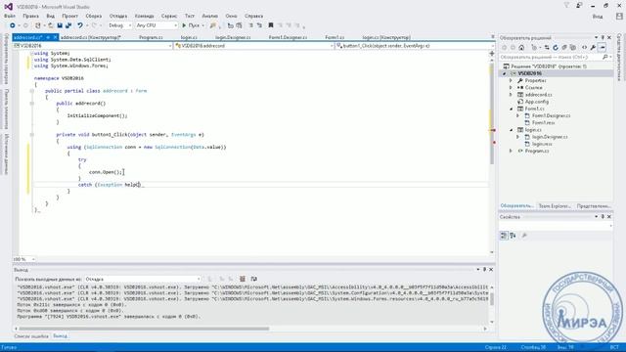Close the addrecord.cs tab

click(55, 37)
